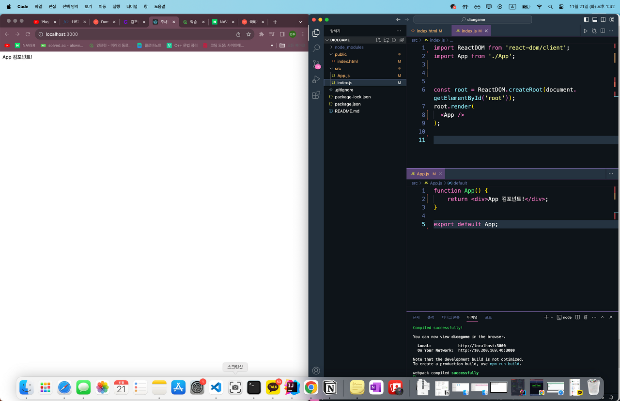The width and height of the screenshot is (620, 401).
Task: Open more actions for App.js editor group
Action: pyautogui.click(x=611, y=174)
